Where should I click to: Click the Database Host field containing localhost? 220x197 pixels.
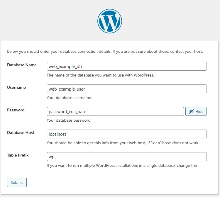[127, 134]
